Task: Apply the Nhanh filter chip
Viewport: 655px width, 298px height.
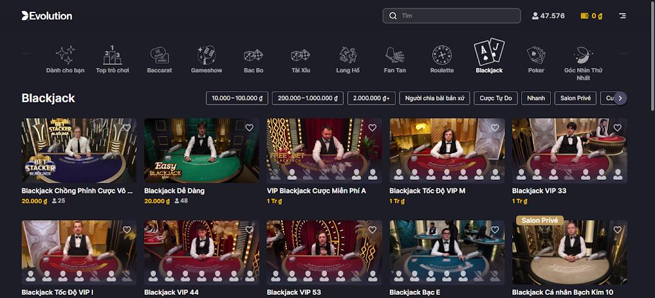Action: click(x=536, y=99)
